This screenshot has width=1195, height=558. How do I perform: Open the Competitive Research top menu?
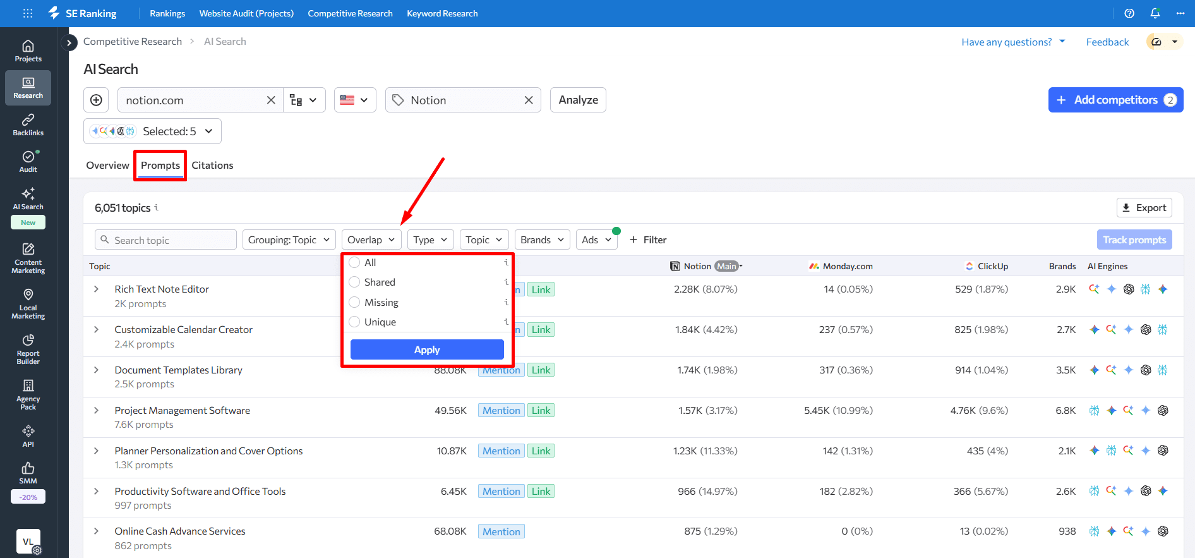(350, 13)
